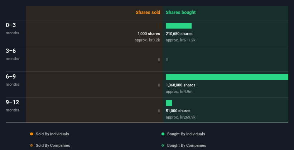Click the 0–3 months green bought bar
Image resolution: width=294 pixels, height=150 pixels.
(179, 26)
